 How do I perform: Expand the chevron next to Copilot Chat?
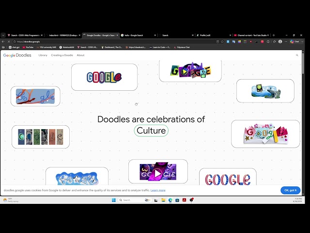point(302,42)
